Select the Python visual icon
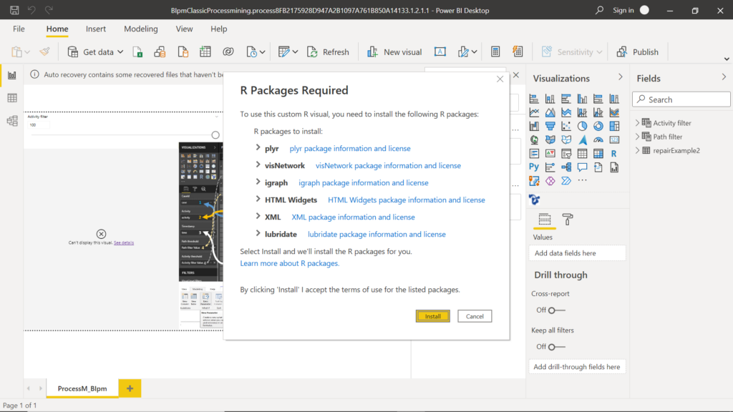 point(533,167)
